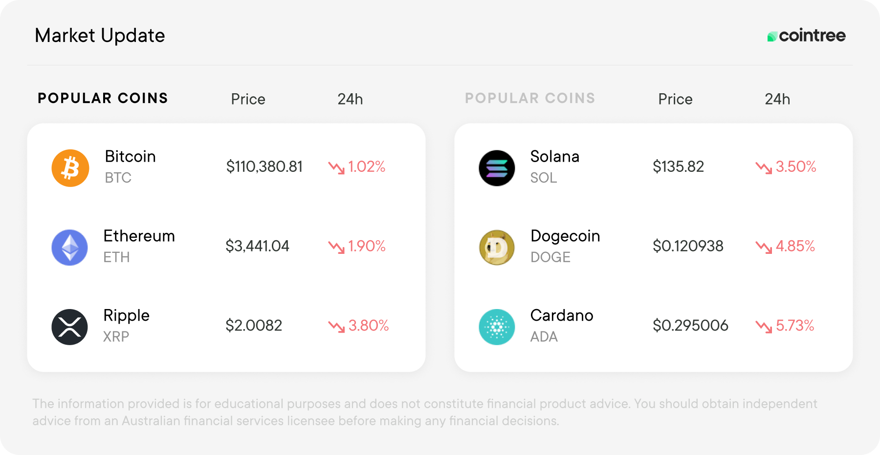
Task: Select the greyed-out right POPULAR COINS heading
Action: pyautogui.click(x=530, y=98)
